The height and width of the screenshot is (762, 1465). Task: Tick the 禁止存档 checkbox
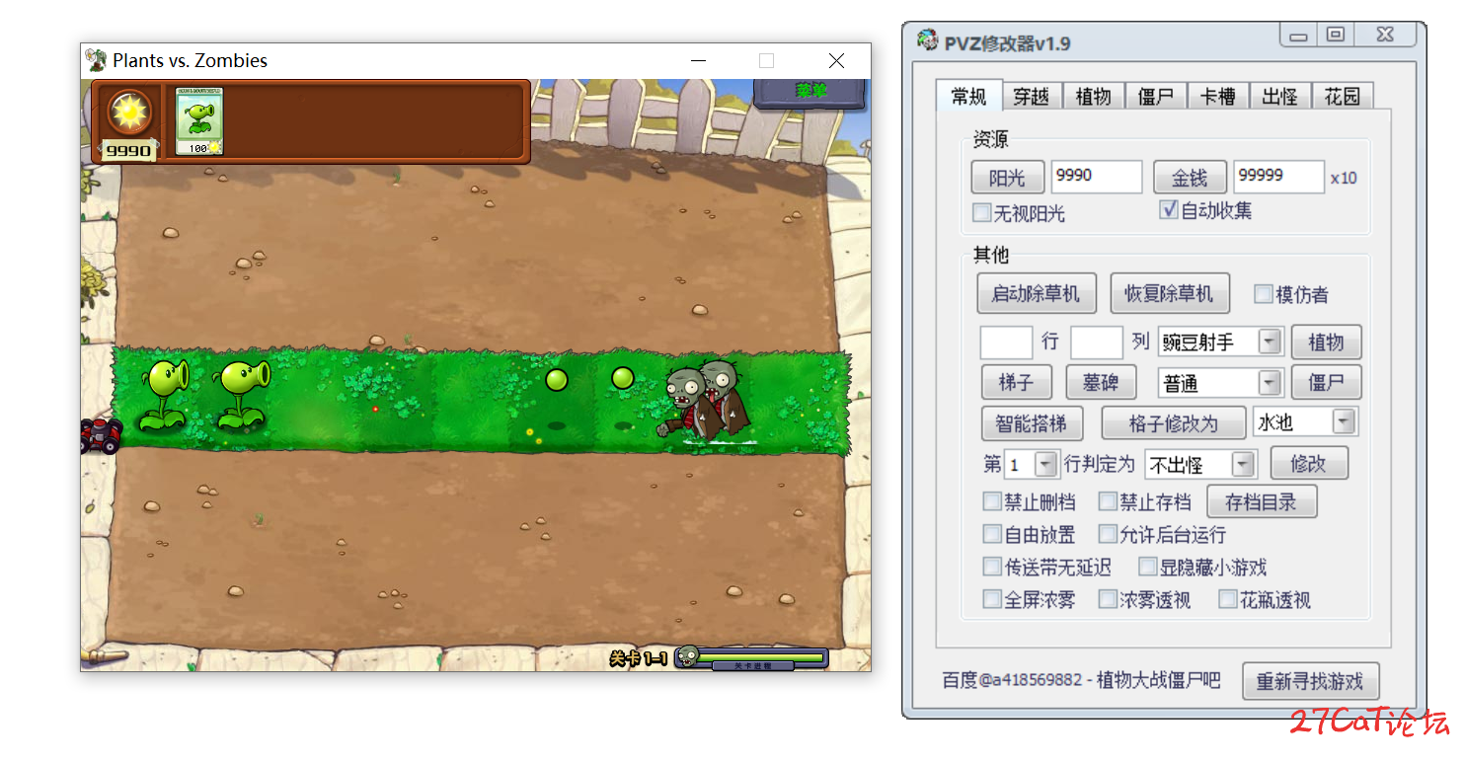(x=1108, y=501)
